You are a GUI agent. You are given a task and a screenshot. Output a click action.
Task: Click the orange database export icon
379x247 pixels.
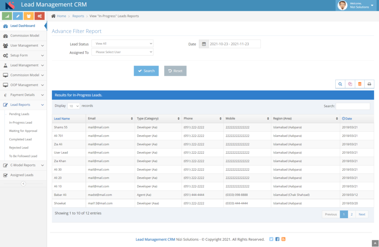tap(360, 84)
